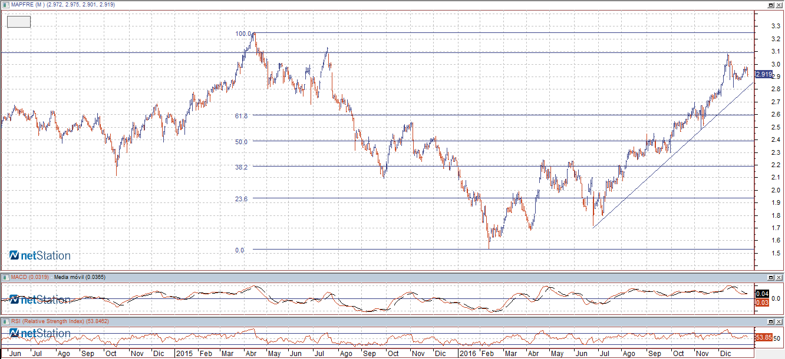The image size is (785, 359).
Task: Maximize the RSI indicator panel
Action: point(770,322)
